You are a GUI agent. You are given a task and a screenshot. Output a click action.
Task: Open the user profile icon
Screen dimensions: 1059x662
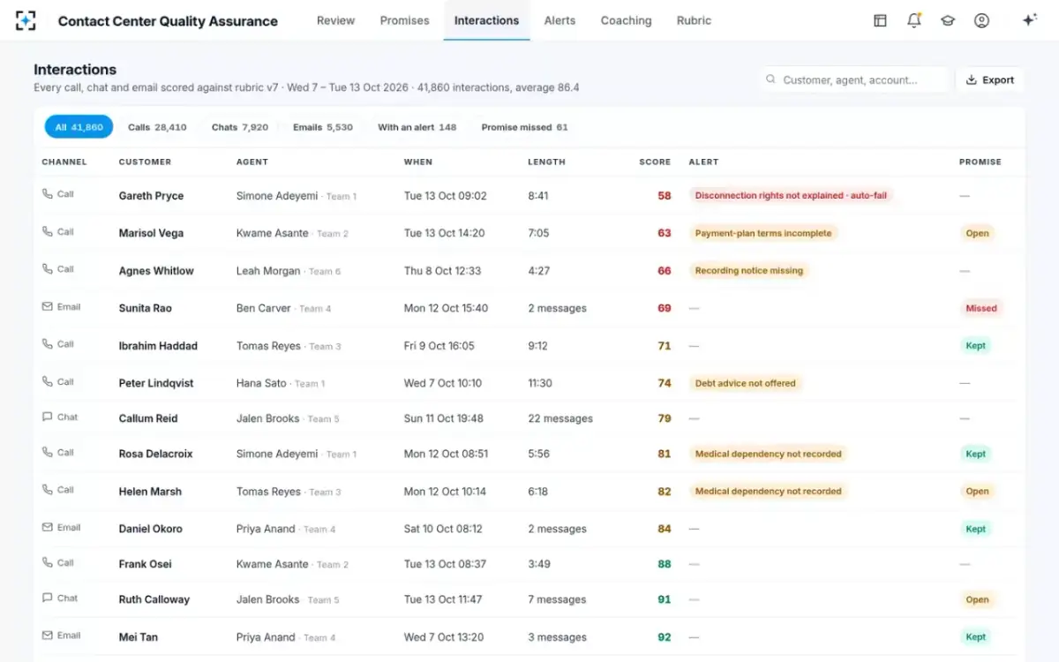981,20
